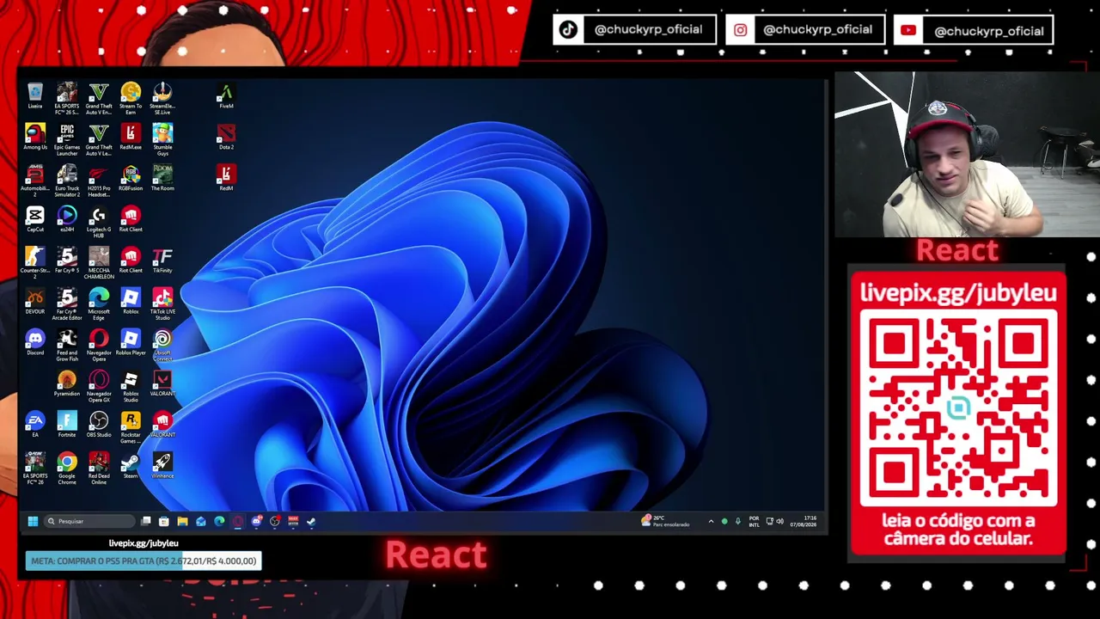
Task: Open H2015 Pro Headset software icon
Action: pos(99,181)
